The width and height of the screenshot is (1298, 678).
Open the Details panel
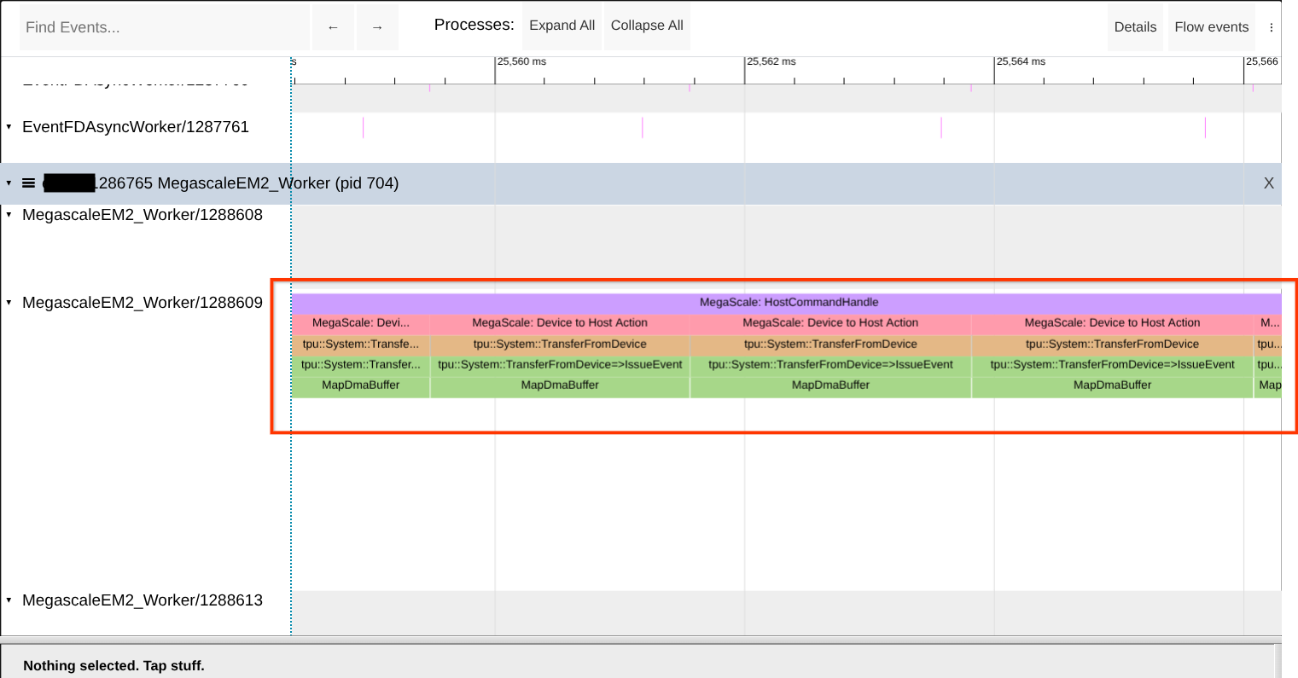pyautogui.click(x=1135, y=26)
